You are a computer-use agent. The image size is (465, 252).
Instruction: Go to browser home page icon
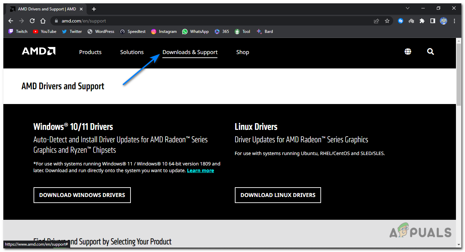coord(43,21)
